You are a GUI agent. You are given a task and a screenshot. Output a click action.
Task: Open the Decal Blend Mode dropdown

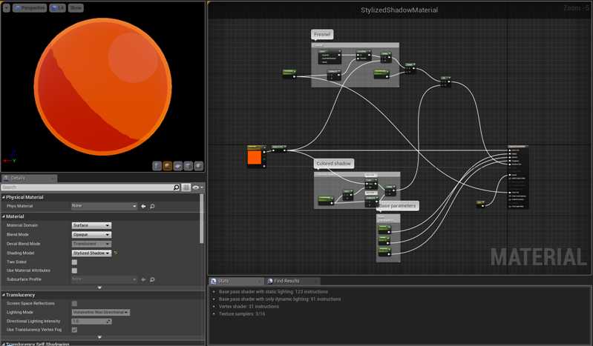[x=91, y=244]
